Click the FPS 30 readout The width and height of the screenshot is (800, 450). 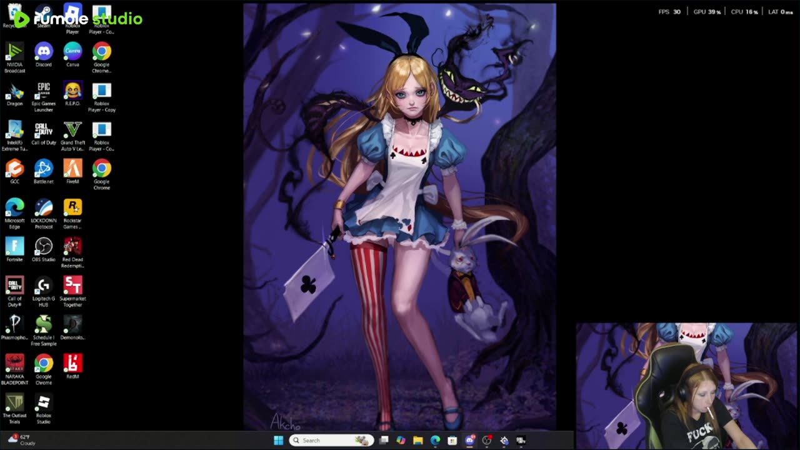pyautogui.click(x=669, y=12)
